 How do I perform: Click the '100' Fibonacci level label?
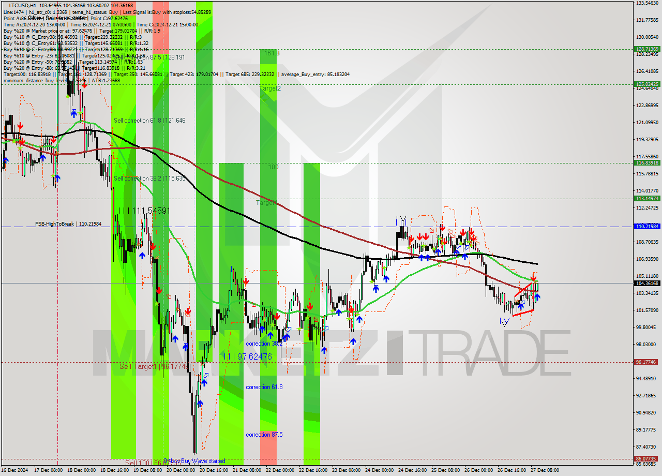[x=273, y=167]
